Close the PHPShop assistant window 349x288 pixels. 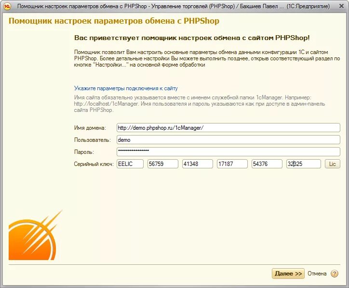click(341, 6)
